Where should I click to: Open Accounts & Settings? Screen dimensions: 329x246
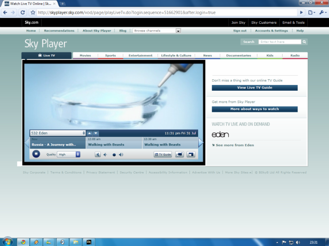click(271, 30)
